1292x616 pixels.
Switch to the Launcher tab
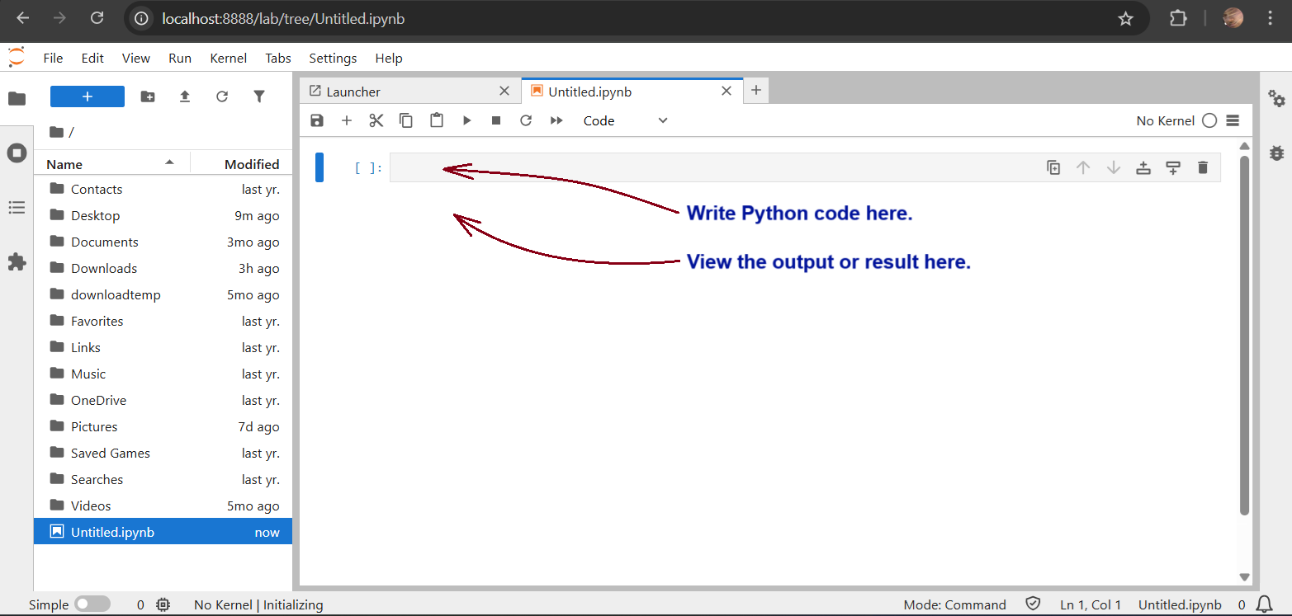coord(353,92)
